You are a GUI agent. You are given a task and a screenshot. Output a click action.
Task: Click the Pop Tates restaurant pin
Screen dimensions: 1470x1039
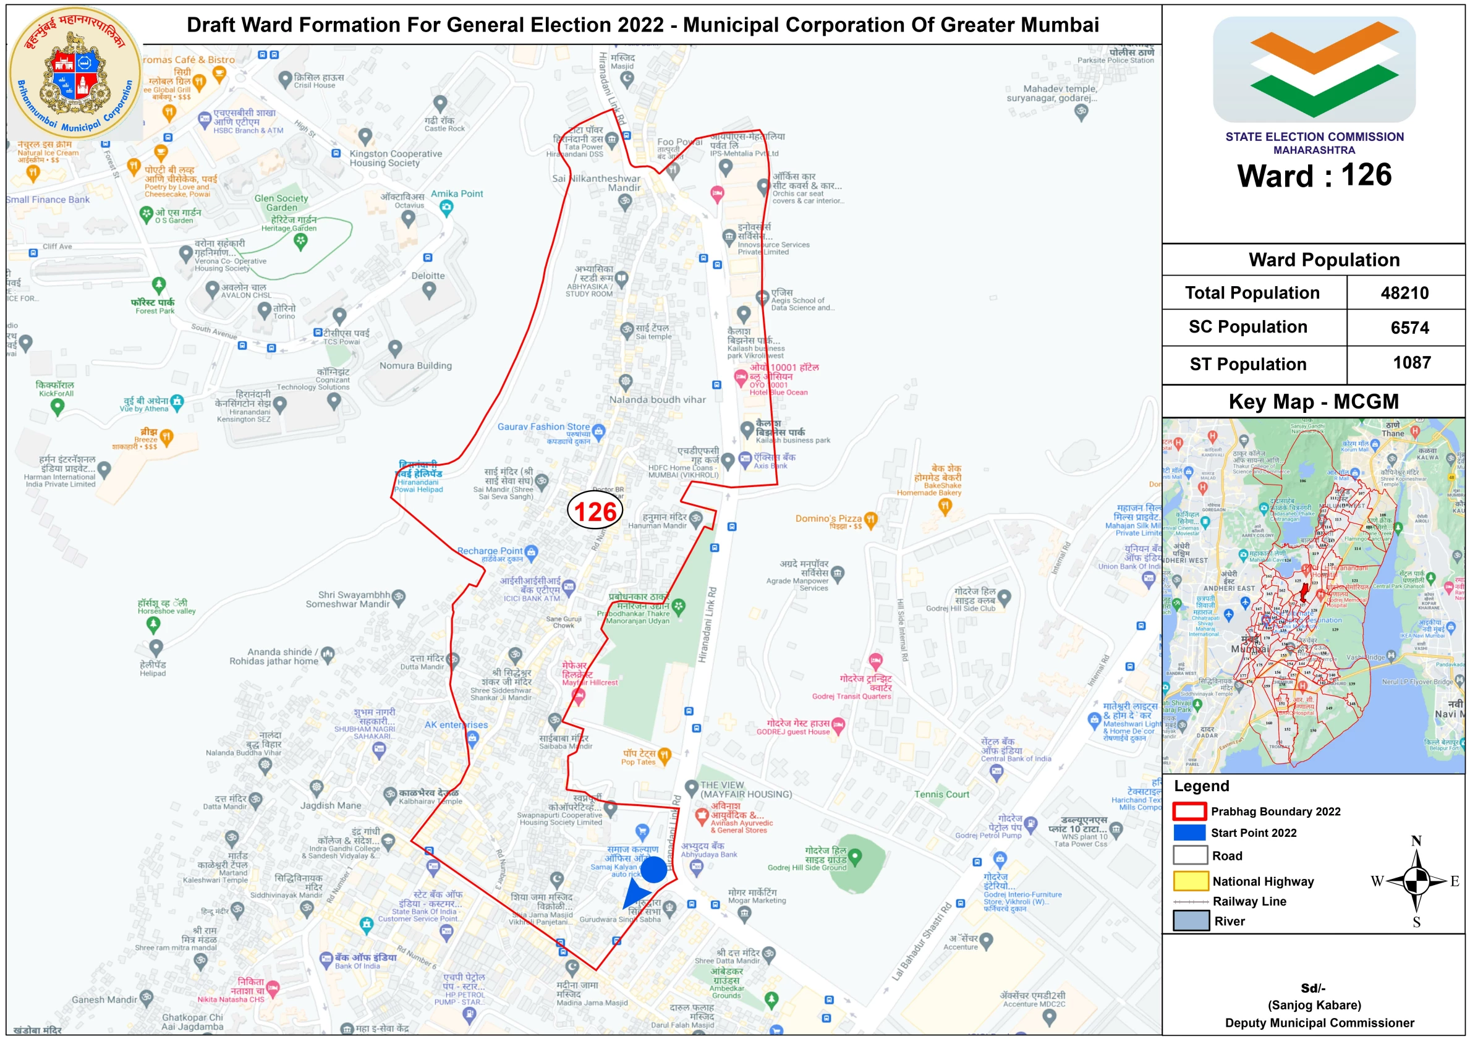coord(665,756)
